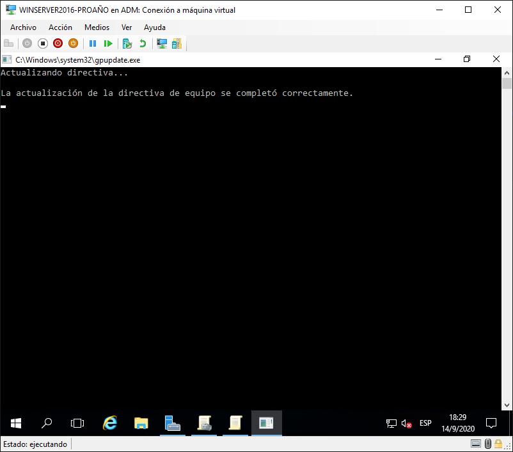Image resolution: width=513 pixels, height=452 pixels.
Task: Click the console scrollbar down arrow
Action: (x=507, y=405)
